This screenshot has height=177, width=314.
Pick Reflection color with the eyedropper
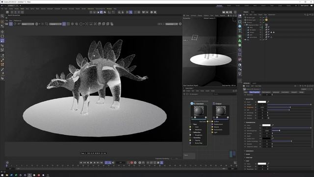point(268,102)
